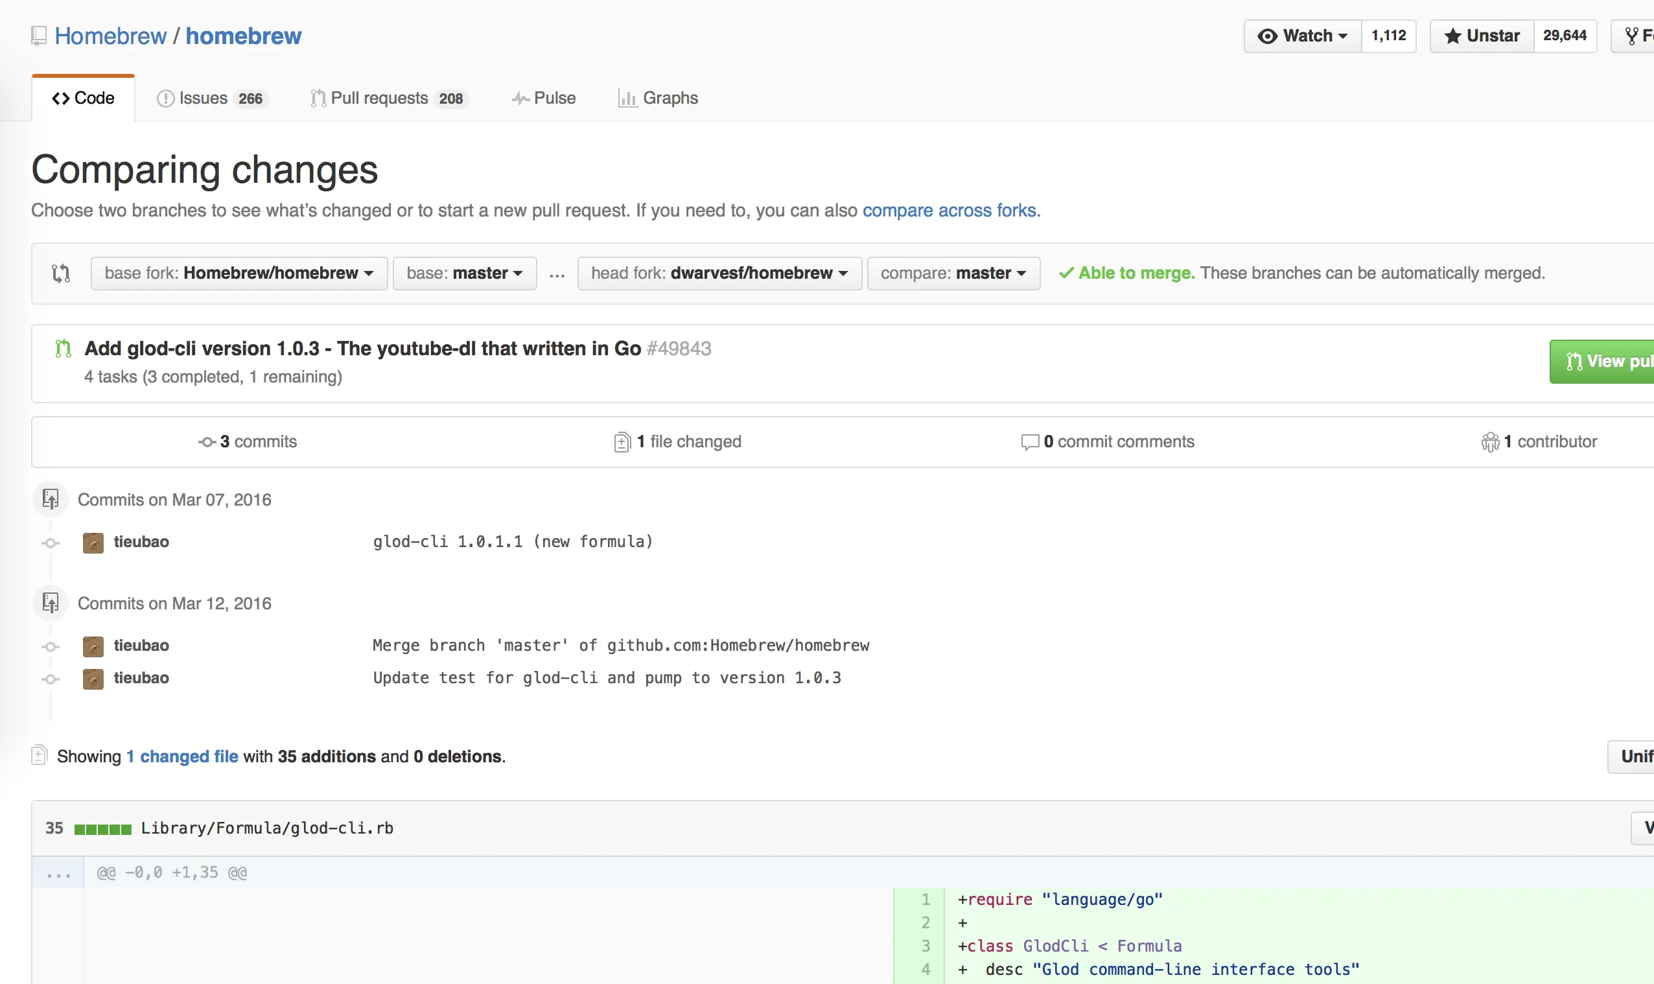Screen dimensions: 1654x984
Task: Open the base: master branch dropdown
Action: tap(465, 273)
